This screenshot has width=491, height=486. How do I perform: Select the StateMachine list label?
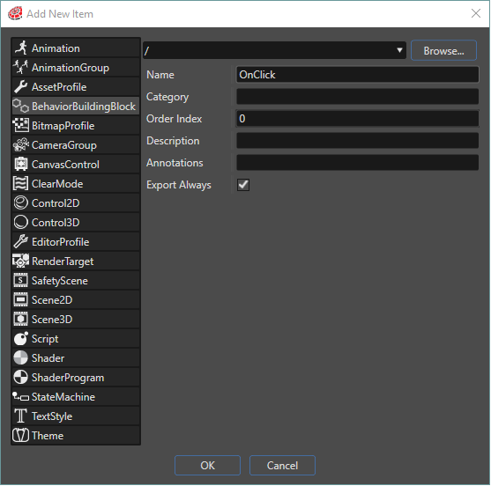pos(63,397)
